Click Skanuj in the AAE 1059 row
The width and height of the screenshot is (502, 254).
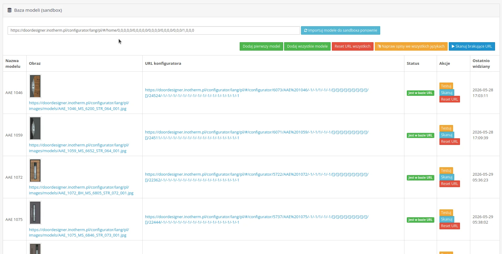coord(447,135)
